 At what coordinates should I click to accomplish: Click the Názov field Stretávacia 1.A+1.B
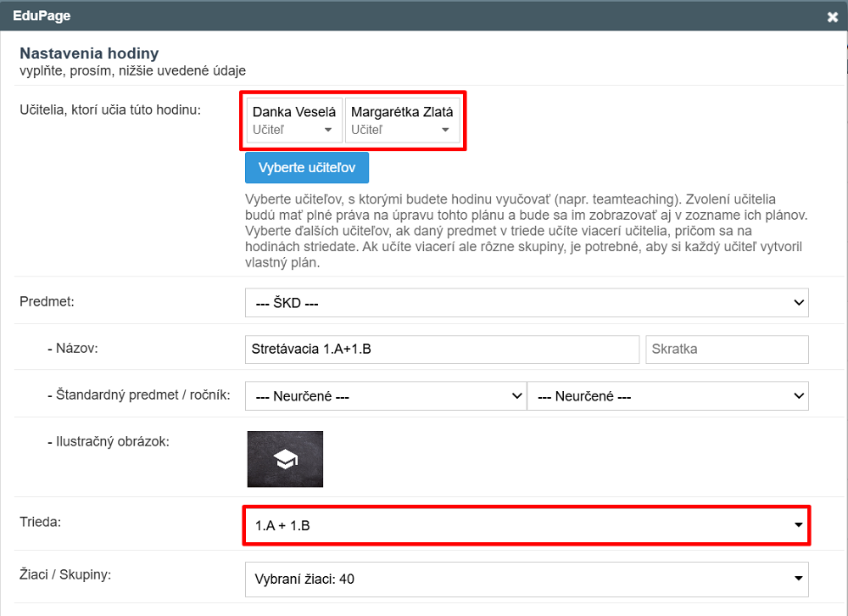(442, 349)
